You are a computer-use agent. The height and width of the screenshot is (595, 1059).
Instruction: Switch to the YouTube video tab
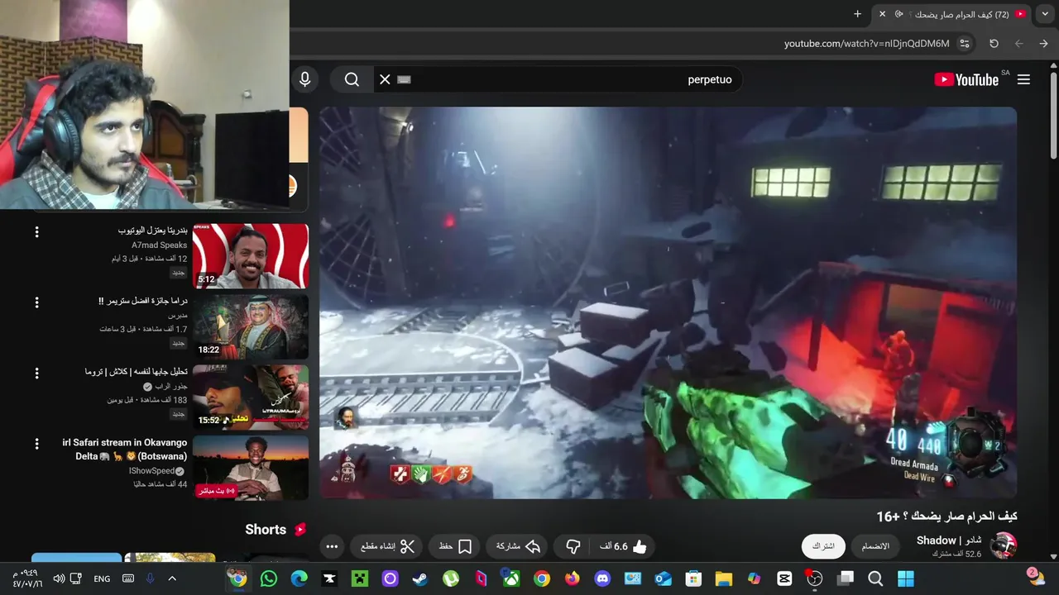point(953,14)
